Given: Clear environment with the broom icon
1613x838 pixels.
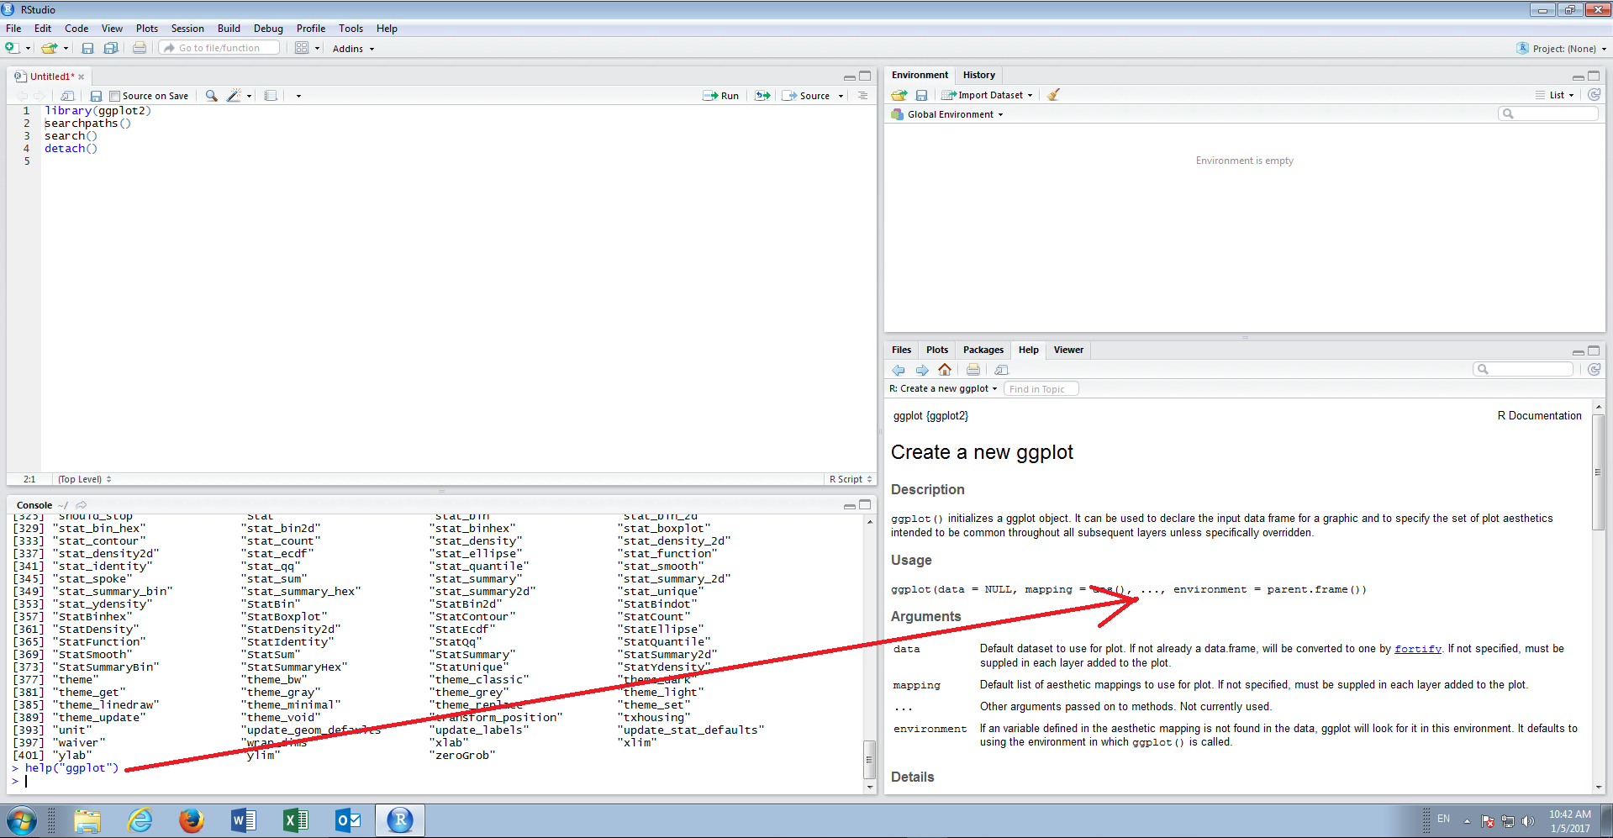Looking at the screenshot, I should pyautogui.click(x=1053, y=95).
